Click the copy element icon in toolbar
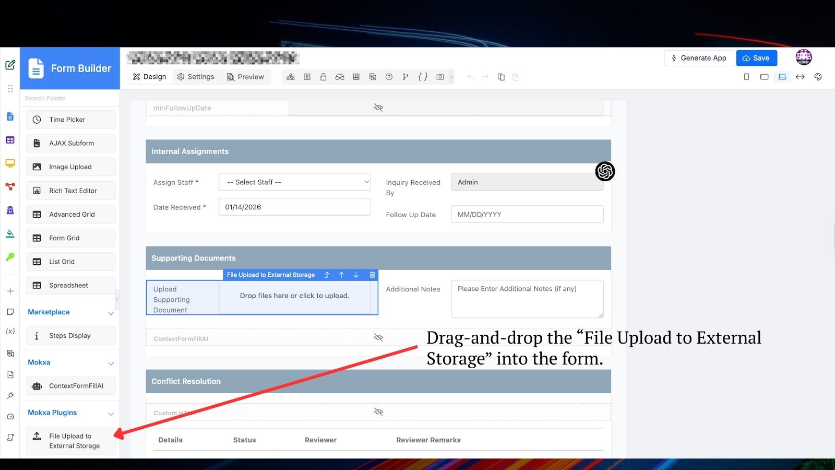835x470 pixels. (501, 77)
